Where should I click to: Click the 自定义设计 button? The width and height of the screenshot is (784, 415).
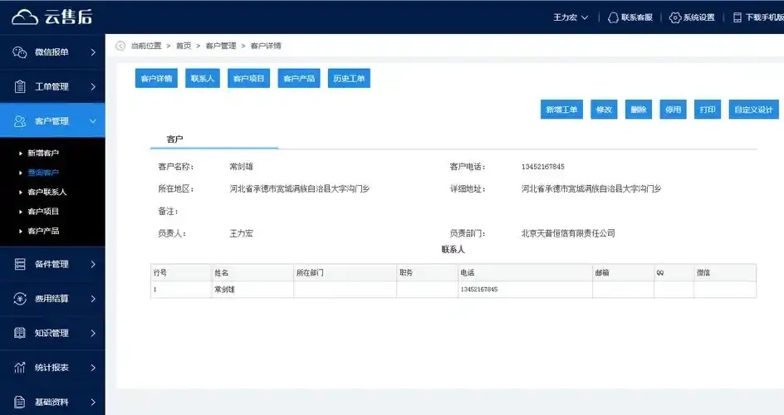[x=753, y=110]
